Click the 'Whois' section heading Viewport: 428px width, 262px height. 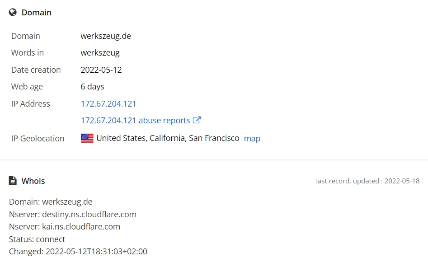click(33, 181)
